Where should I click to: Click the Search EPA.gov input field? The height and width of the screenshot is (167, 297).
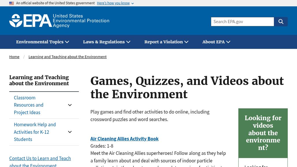242,21
